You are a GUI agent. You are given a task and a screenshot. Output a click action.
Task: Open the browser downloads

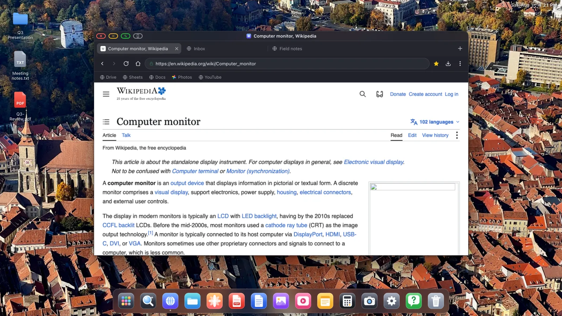tap(448, 64)
